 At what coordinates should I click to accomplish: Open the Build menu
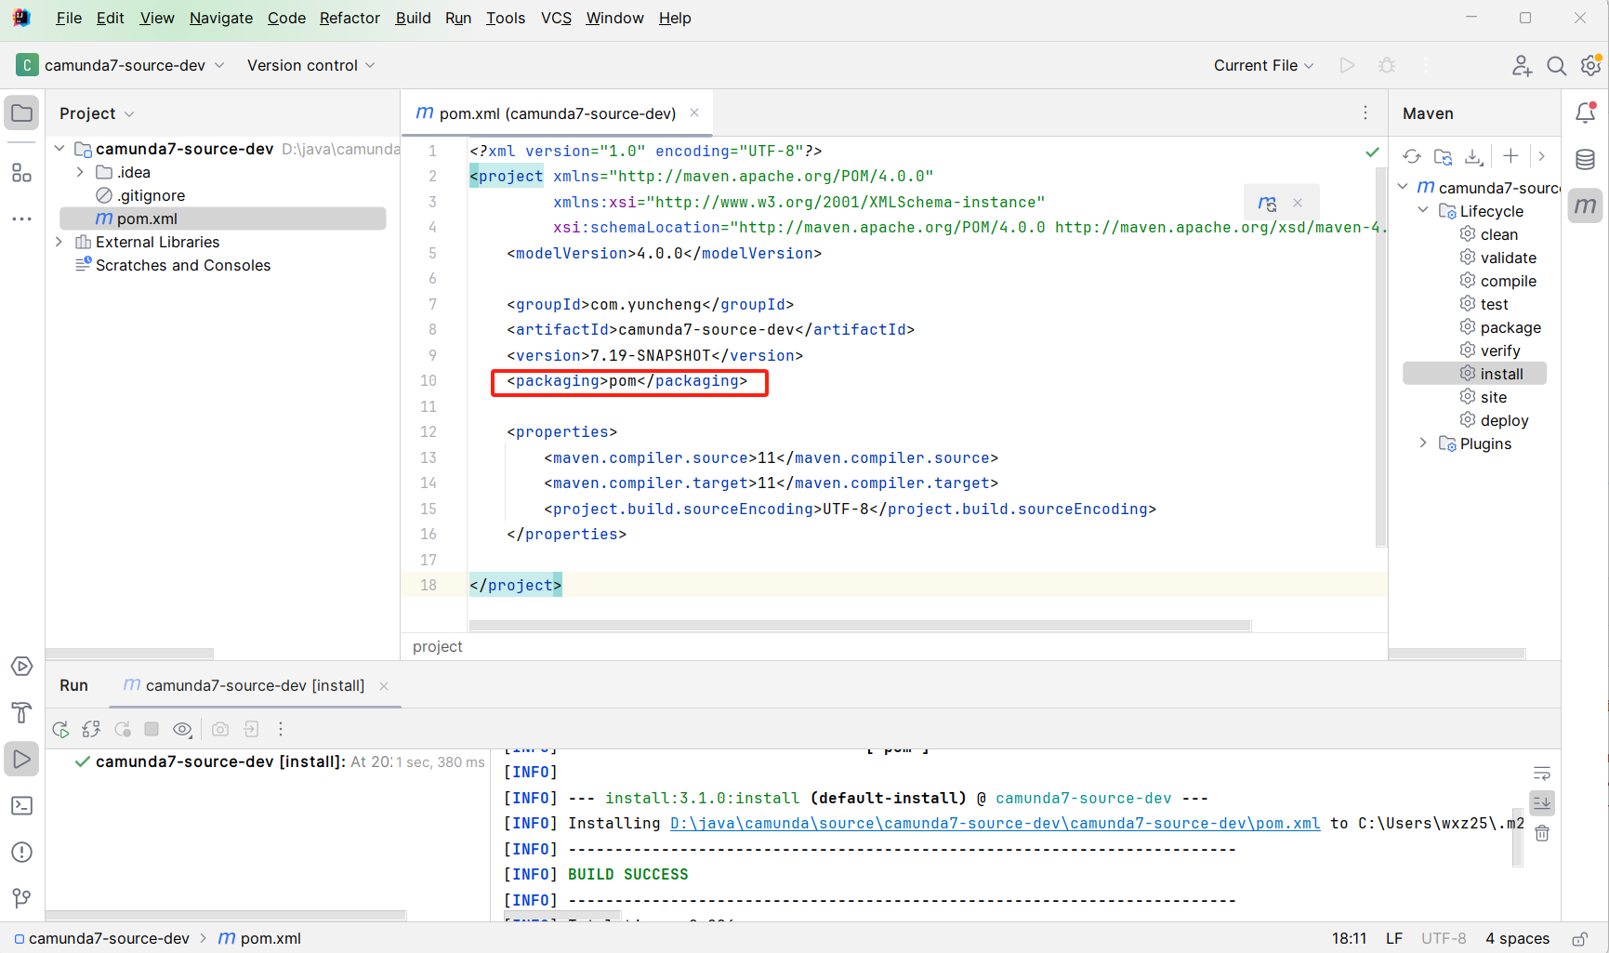413,18
